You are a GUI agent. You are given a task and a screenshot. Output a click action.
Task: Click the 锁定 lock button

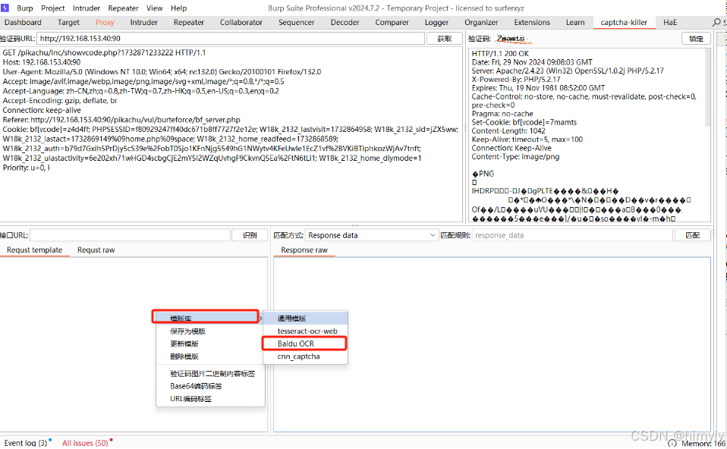(x=696, y=39)
